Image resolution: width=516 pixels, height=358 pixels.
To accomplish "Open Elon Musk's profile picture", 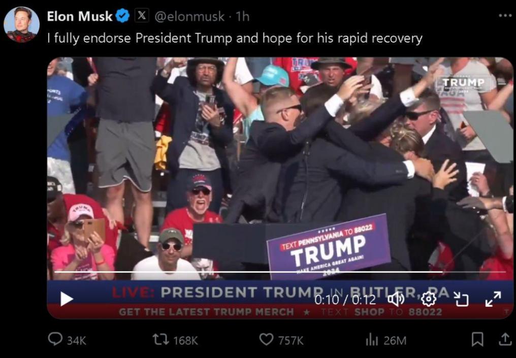I will (x=22, y=25).
